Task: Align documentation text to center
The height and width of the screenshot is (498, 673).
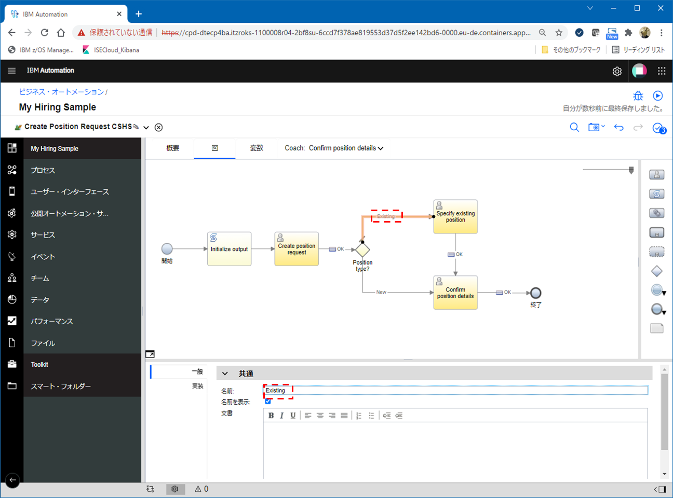Action: (320, 416)
